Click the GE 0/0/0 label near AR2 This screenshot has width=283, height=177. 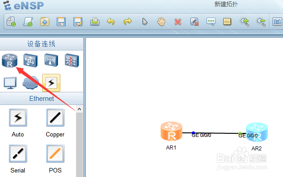248,136
